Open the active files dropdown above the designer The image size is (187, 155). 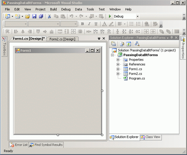click(99, 38)
